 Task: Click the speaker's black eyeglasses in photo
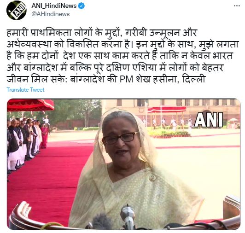tap(121, 138)
